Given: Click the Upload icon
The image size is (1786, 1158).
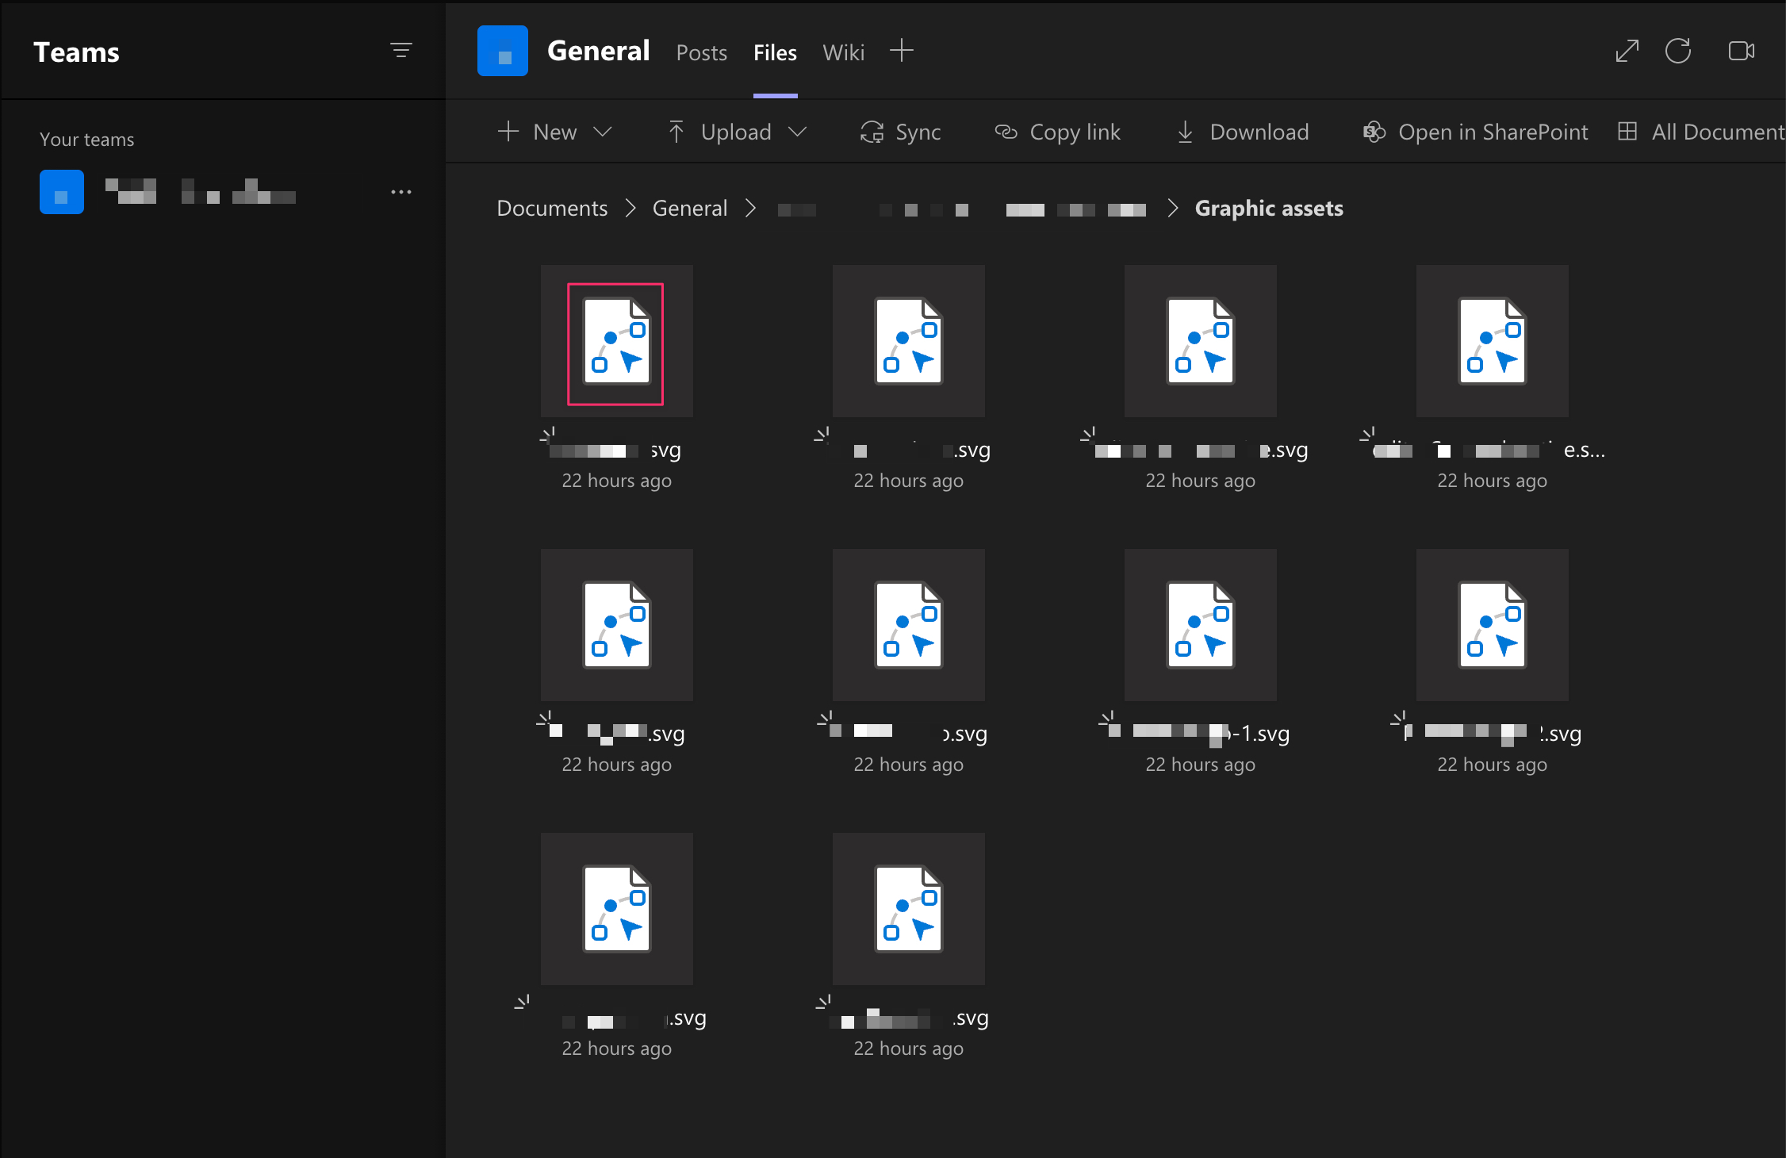Looking at the screenshot, I should (676, 132).
